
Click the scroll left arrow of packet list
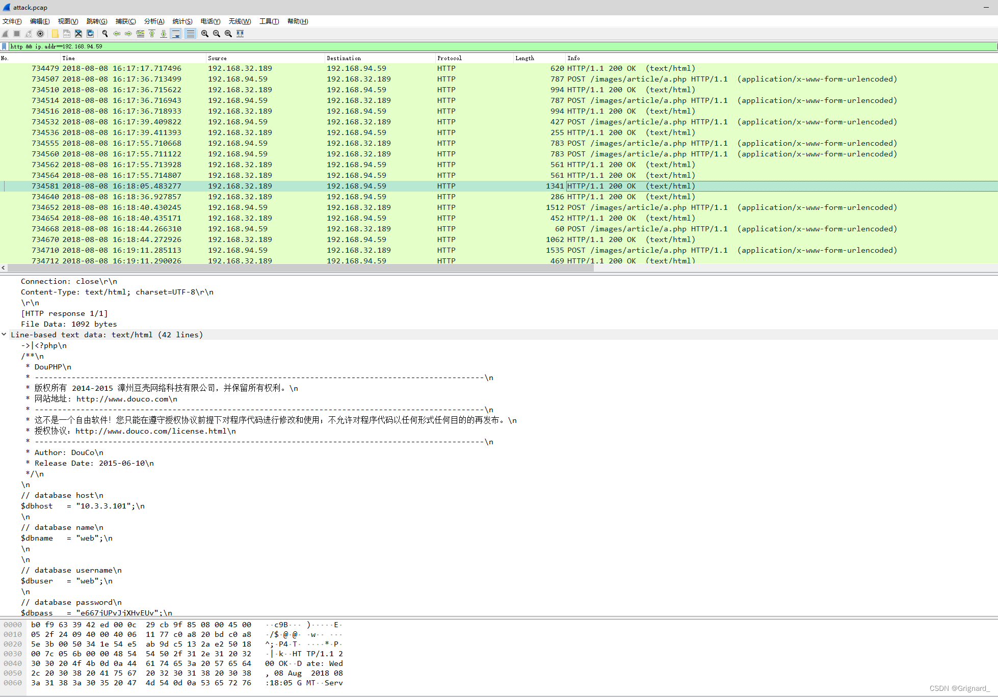4,267
